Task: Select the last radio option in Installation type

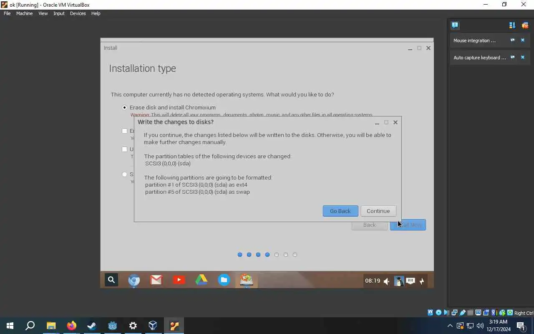Action: pos(124,174)
